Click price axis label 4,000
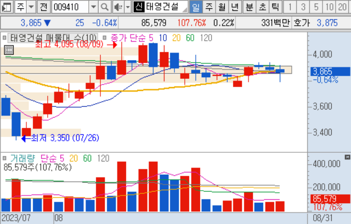Screen dimensions: 351x224 (322, 54)
